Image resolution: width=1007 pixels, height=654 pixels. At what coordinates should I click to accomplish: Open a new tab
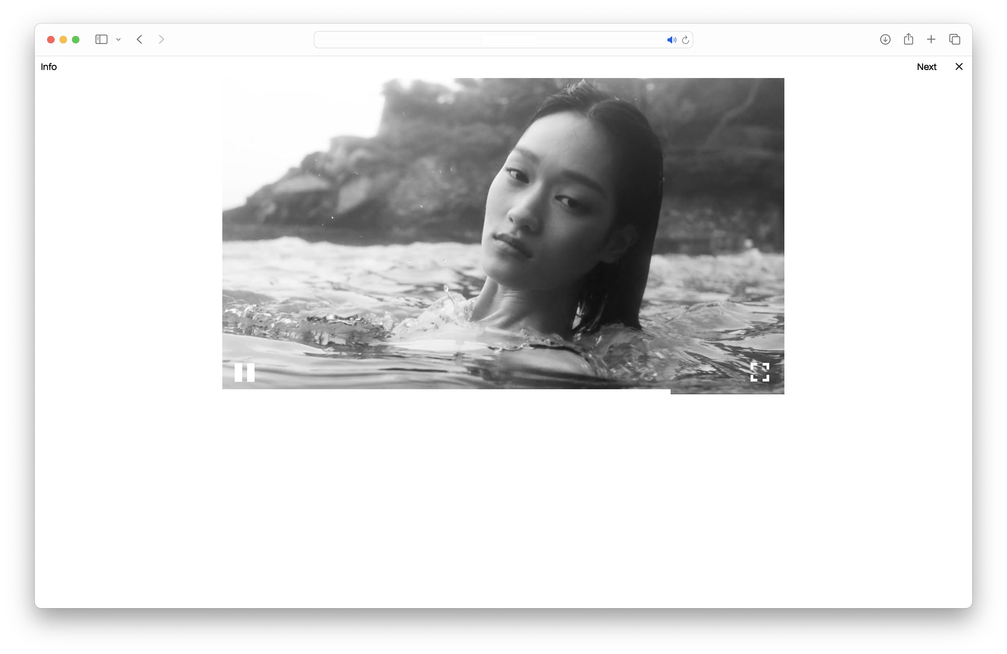[x=931, y=39]
